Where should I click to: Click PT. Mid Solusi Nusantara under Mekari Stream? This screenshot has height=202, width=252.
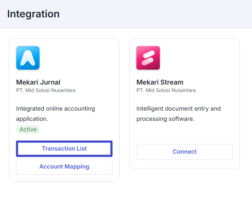(166, 90)
